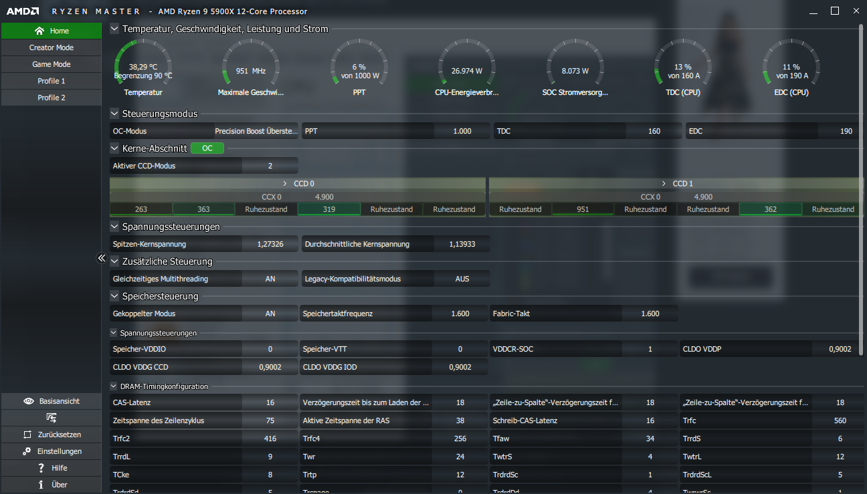Screen dimensions: 867x494
Task: Toggle Gekoppelter Modus AN value
Action: point(270,314)
